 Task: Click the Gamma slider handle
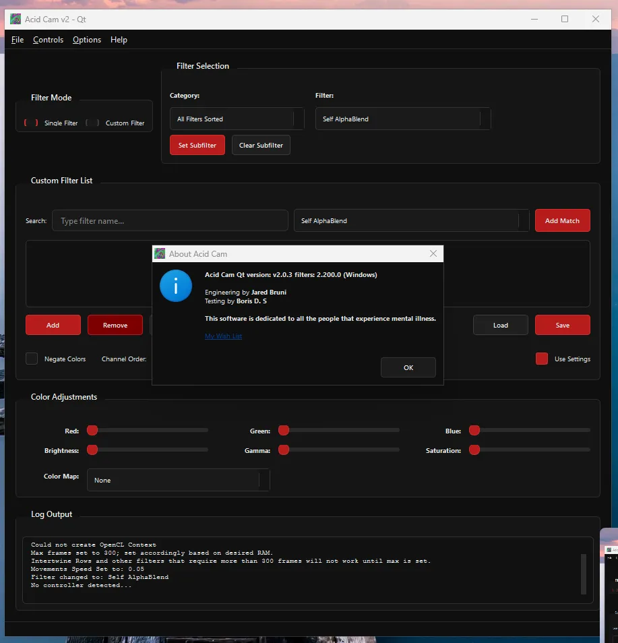(x=284, y=450)
